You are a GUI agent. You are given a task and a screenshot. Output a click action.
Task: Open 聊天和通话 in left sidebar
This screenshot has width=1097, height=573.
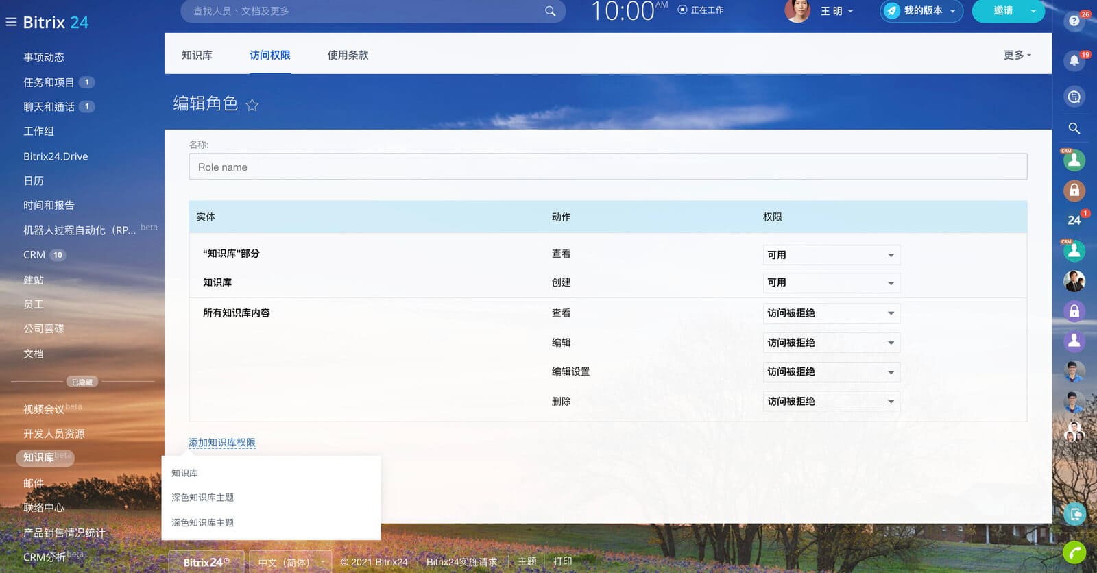pos(49,107)
